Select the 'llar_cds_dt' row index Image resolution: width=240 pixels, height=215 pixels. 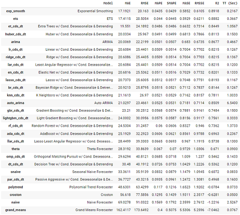pos(16,141)
